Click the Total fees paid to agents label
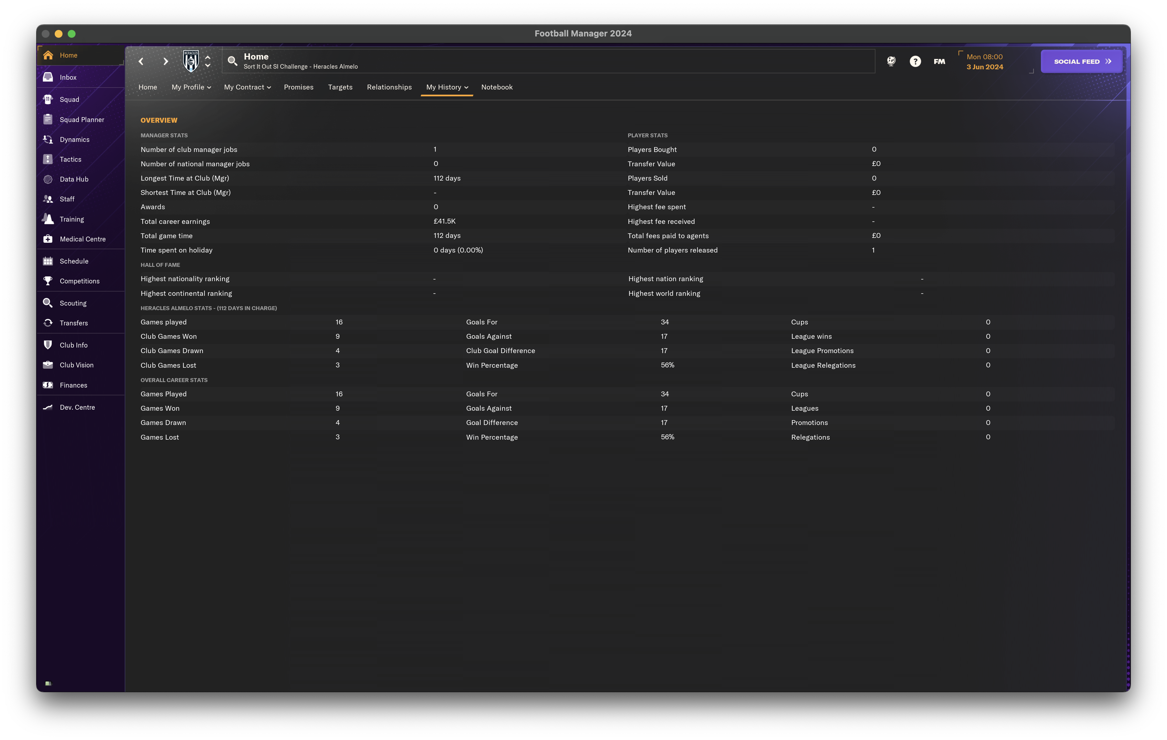Viewport: 1167px width, 740px height. coord(668,235)
